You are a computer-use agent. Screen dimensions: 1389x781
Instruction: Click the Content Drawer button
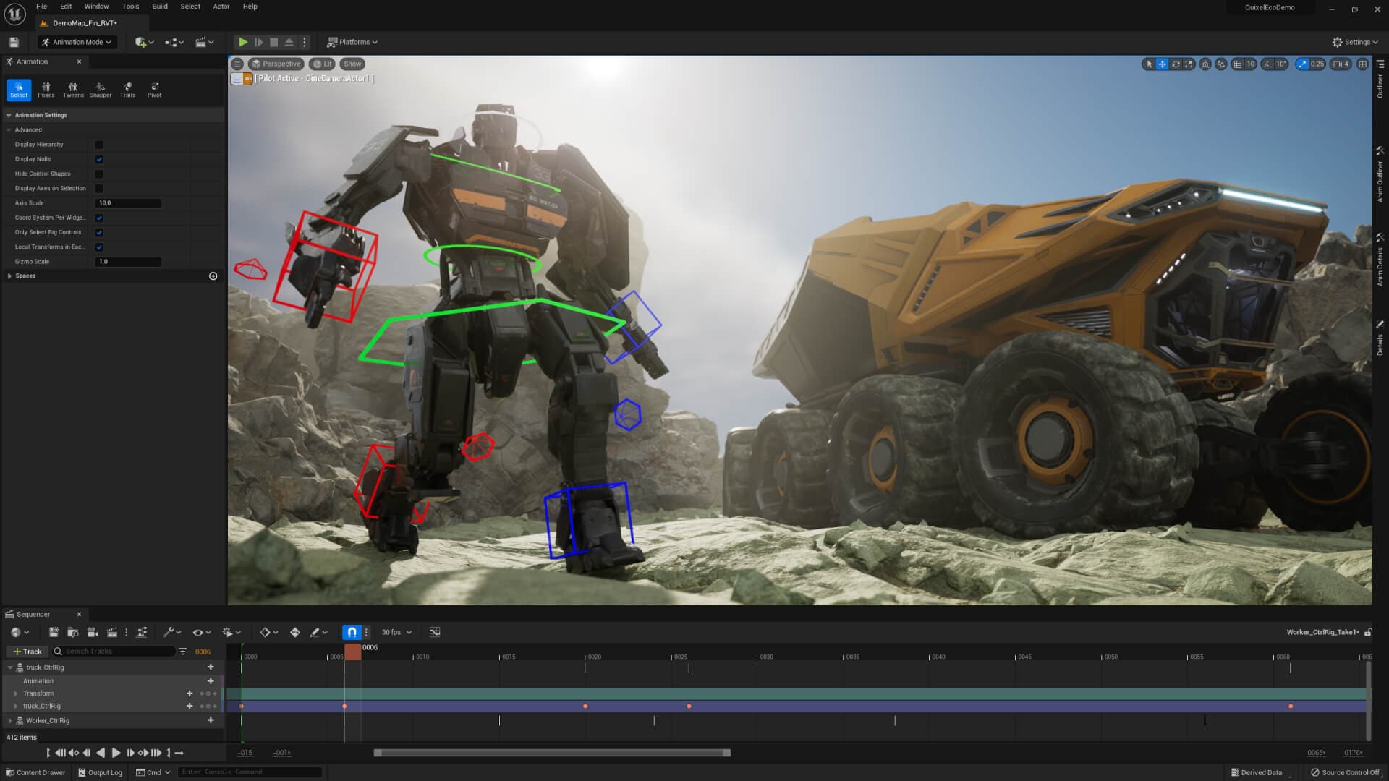[x=35, y=772]
